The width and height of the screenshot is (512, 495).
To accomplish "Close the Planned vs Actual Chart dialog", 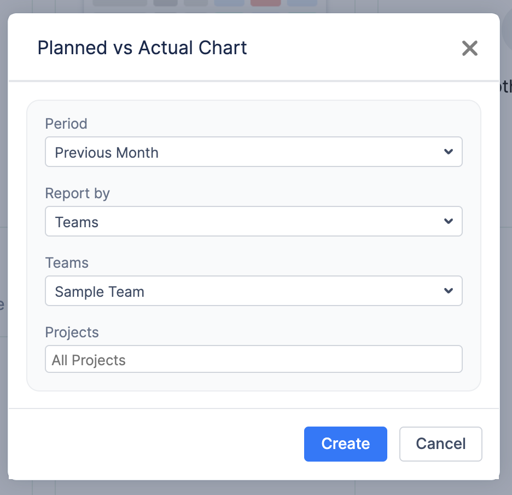I will point(469,48).
